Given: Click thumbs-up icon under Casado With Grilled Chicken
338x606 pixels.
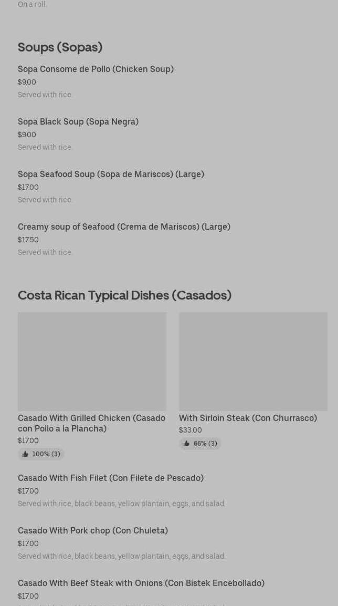Looking at the screenshot, I should pyautogui.click(x=25, y=454).
